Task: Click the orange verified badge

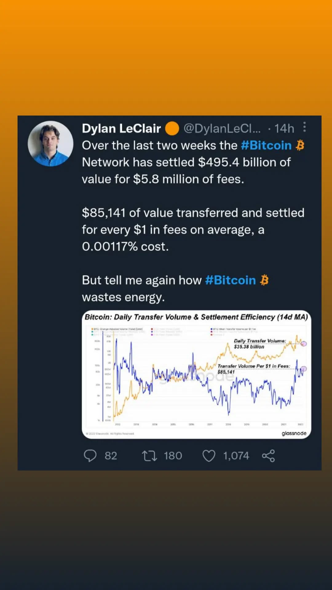Action: [x=172, y=128]
